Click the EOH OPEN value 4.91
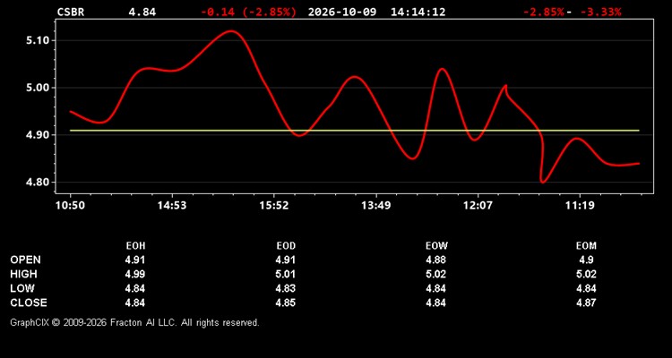Screen dimensions: 672x358 (135, 260)
